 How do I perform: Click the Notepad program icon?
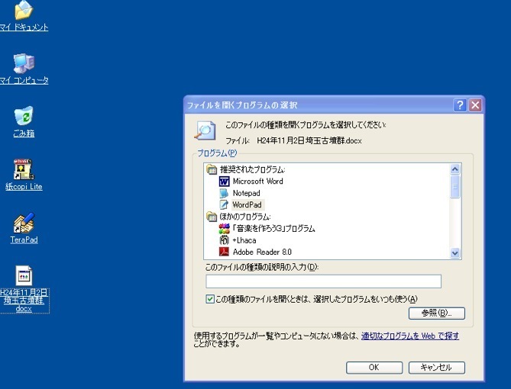point(224,193)
